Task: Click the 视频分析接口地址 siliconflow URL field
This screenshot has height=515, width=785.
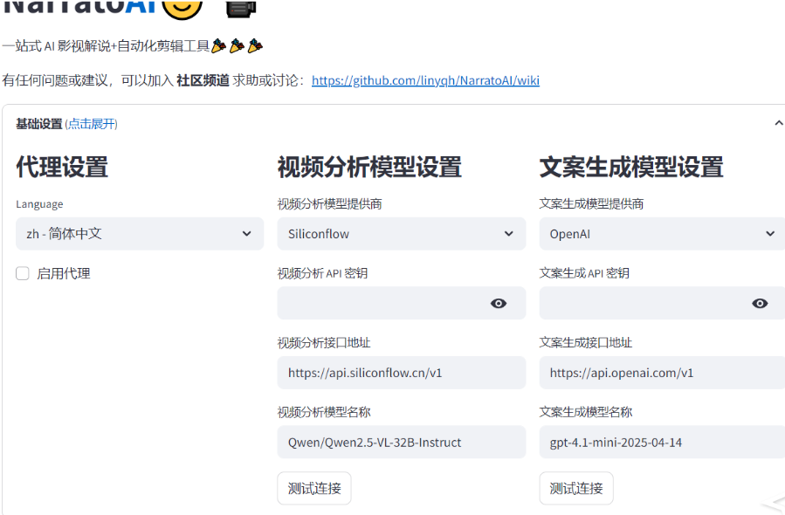Action: coord(402,373)
